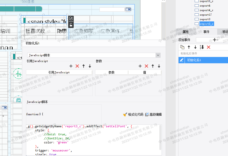
Task: Switch to the 事件 tab
Action: (206, 32)
